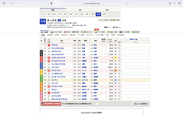Open the リバティアイランド horse link
This screenshot has height=114, width=183.
point(58,58)
